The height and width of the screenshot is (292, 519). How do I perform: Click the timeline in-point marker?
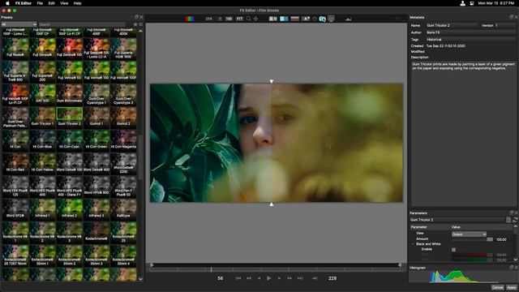pos(152,265)
